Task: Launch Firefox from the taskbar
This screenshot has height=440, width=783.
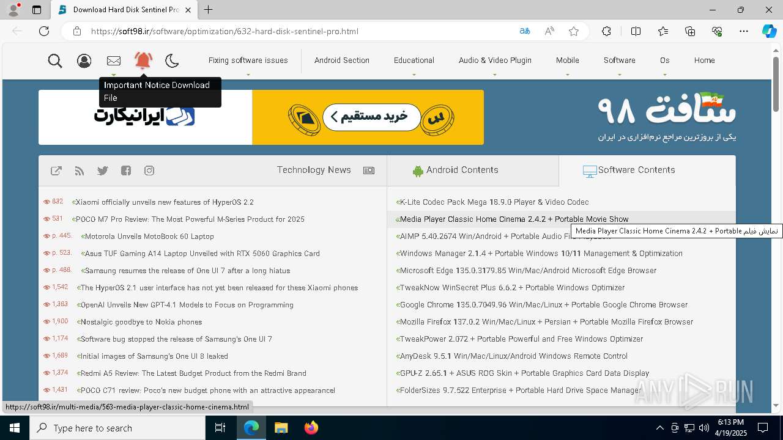Action: [311, 428]
